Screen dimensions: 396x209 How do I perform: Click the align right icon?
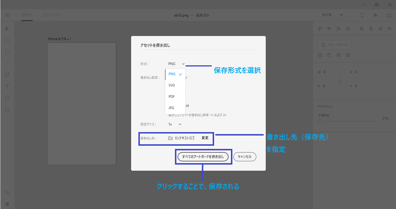coord(380,28)
